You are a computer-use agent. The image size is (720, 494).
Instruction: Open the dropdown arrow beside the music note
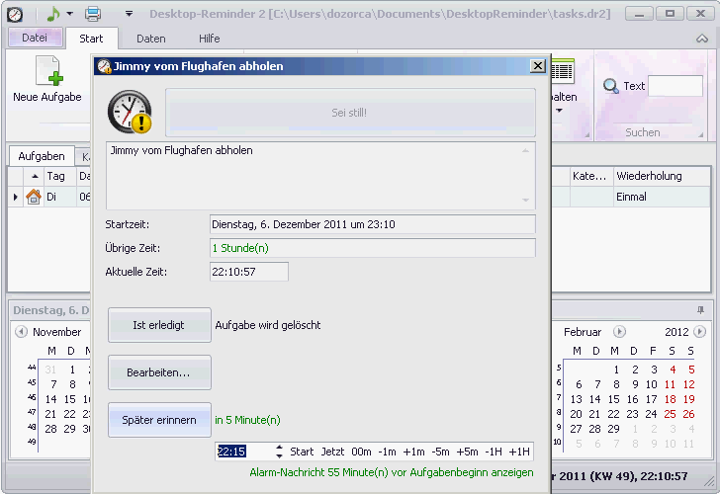tap(70, 14)
